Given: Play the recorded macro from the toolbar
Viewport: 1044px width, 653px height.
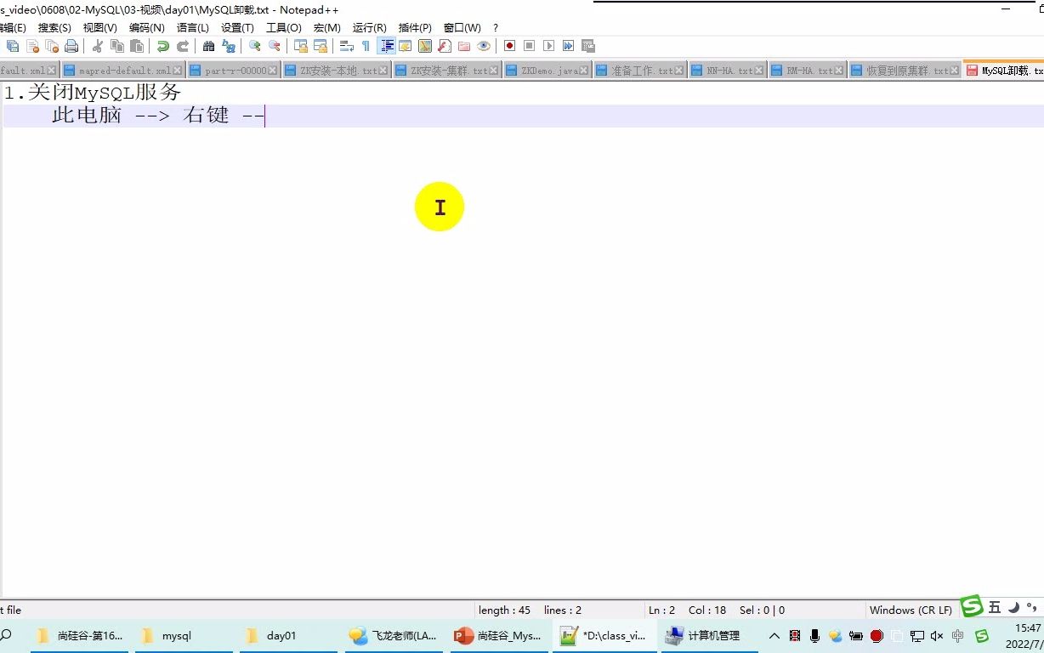Looking at the screenshot, I should [x=548, y=46].
